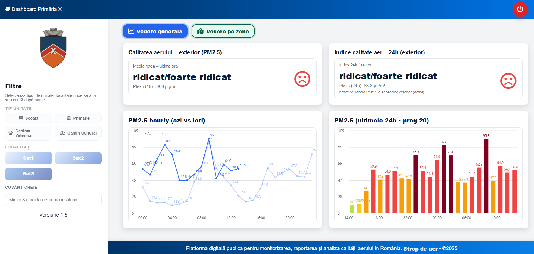The height and width of the screenshot is (254, 534).
Task: Filter by Primărie unit type
Action: [78, 118]
